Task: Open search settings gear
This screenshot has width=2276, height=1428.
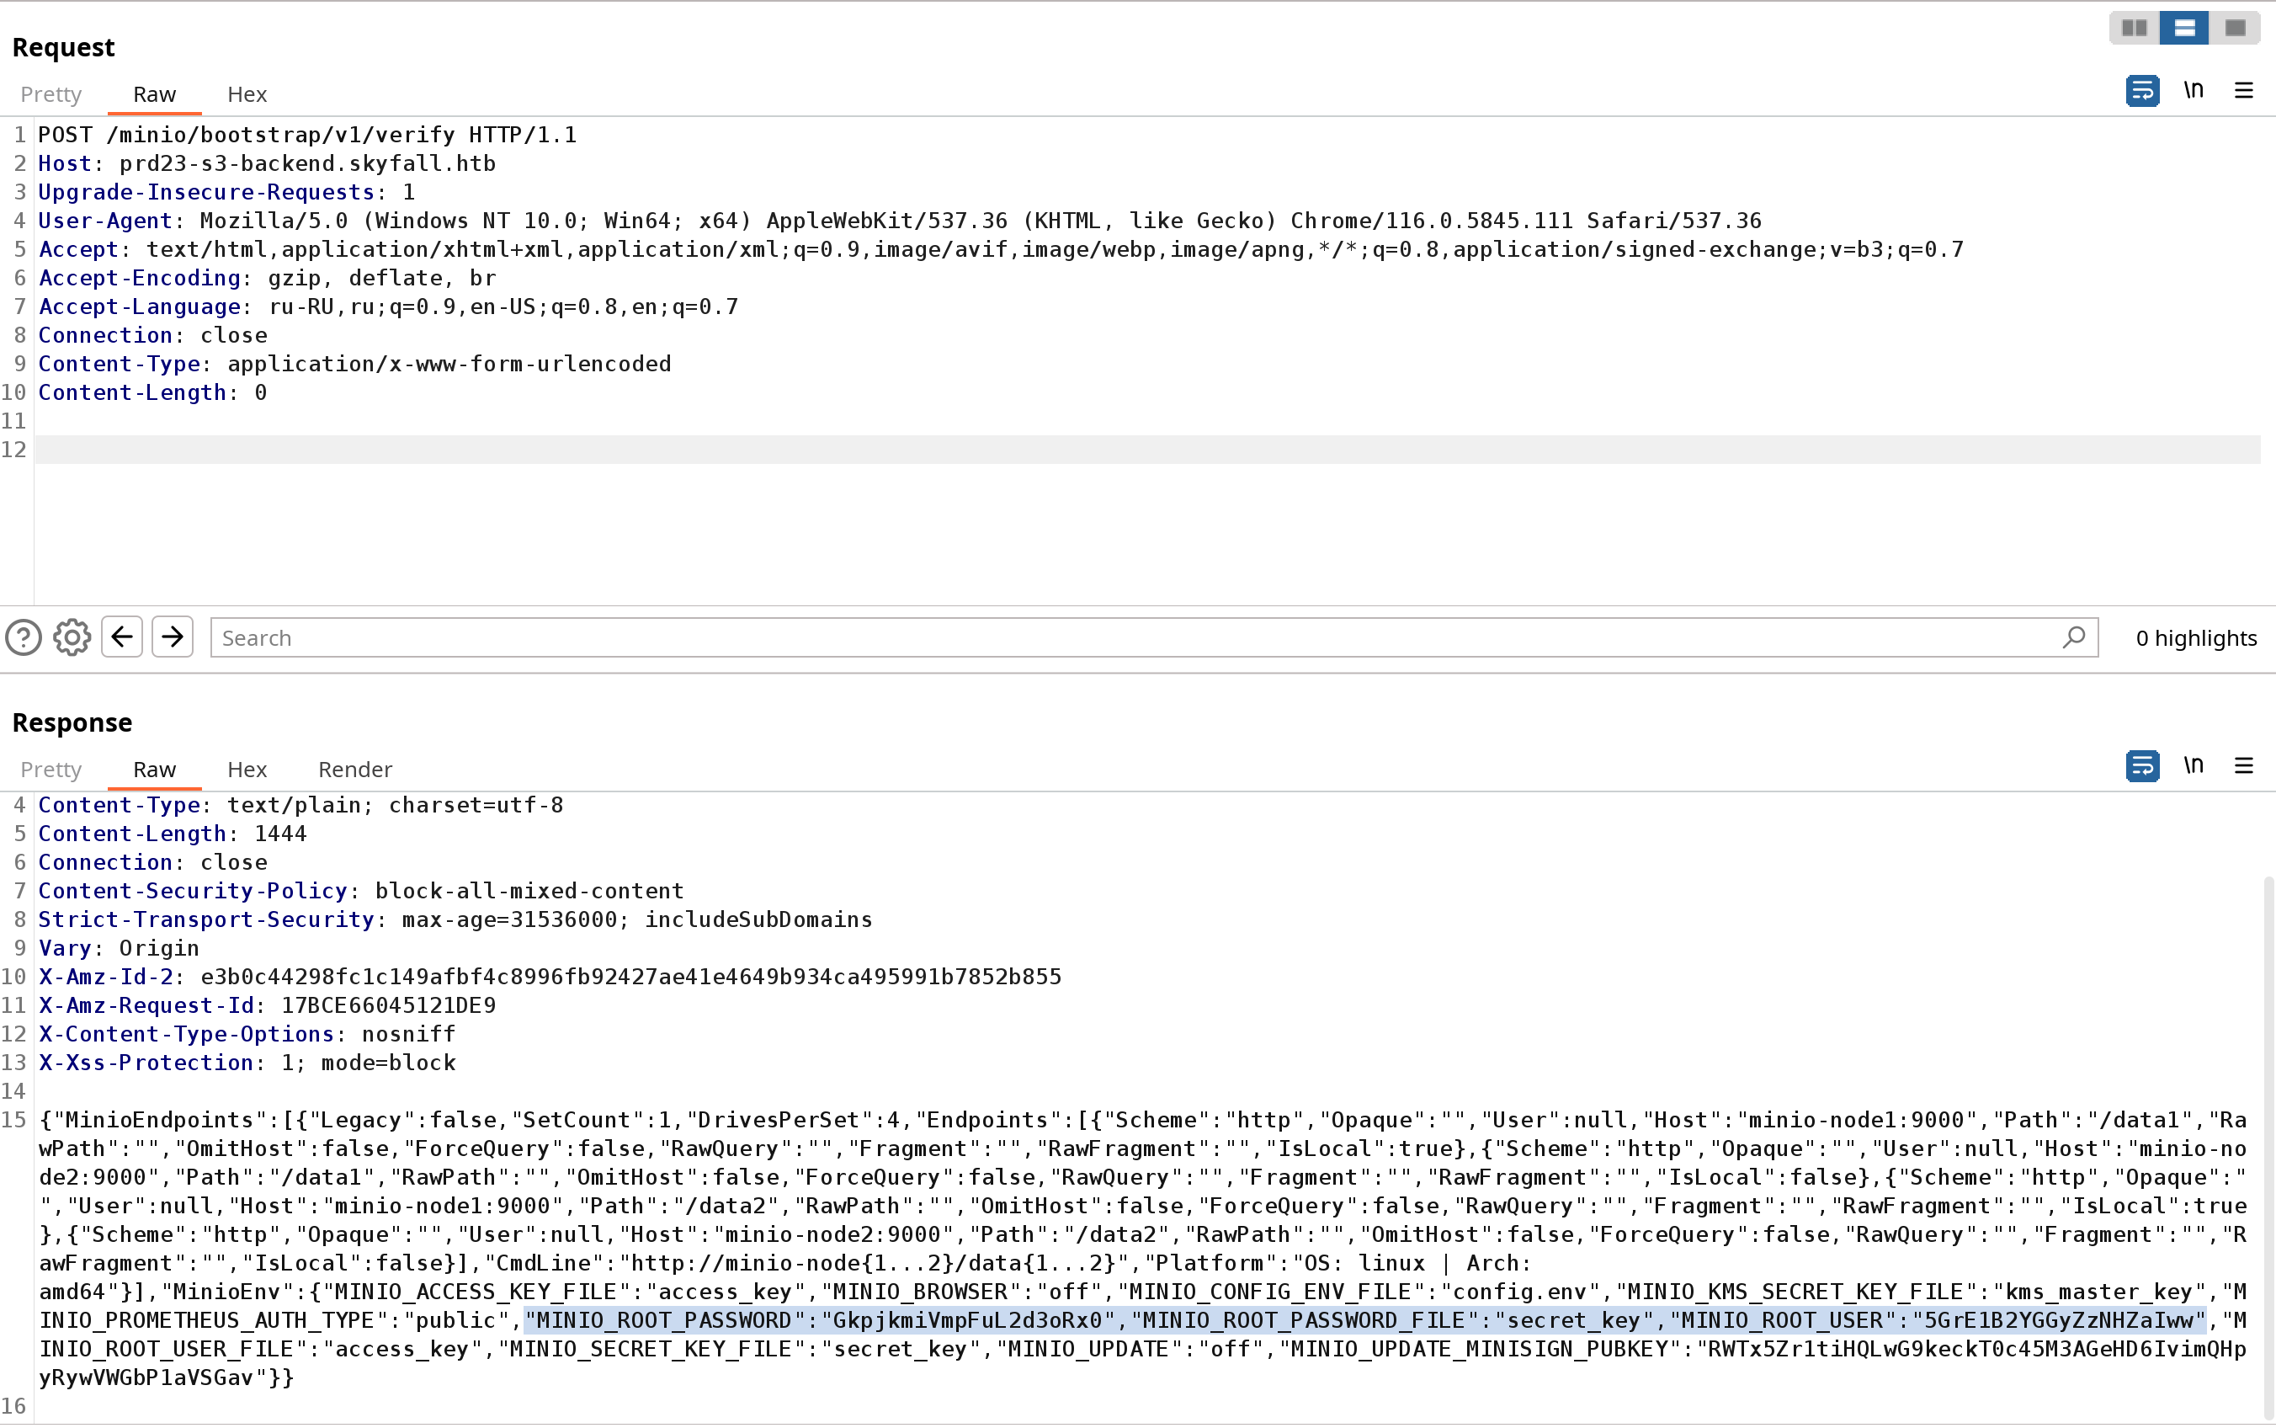Action: 72,637
